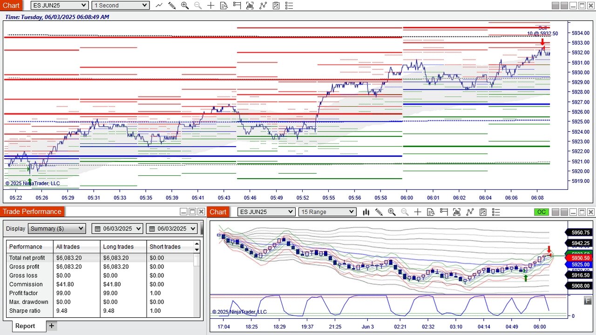Activate crosshair cursor in lower chart toolbar
This screenshot has height=335, width=596.
tap(418, 212)
